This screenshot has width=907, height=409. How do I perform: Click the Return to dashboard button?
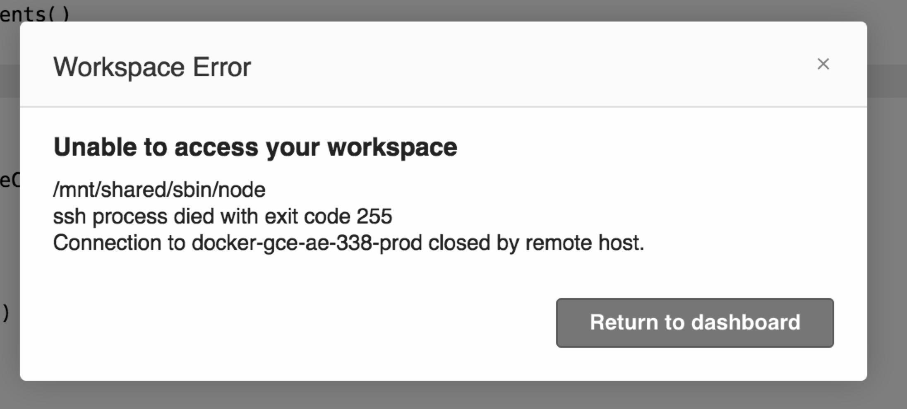coord(695,322)
